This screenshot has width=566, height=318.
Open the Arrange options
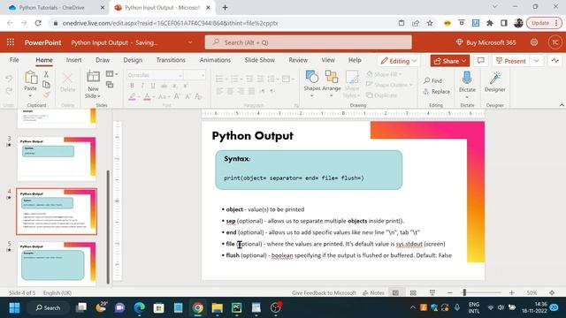tap(332, 84)
